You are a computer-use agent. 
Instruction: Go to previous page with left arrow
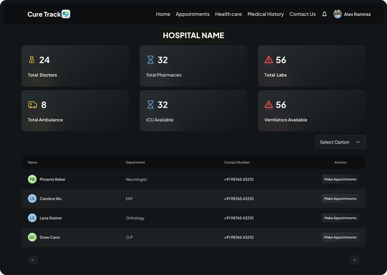[33, 260]
